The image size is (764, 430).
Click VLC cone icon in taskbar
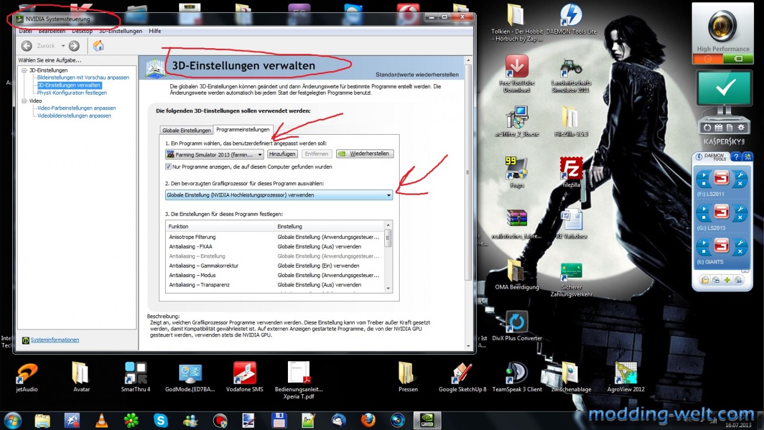pyautogui.click(x=102, y=421)
